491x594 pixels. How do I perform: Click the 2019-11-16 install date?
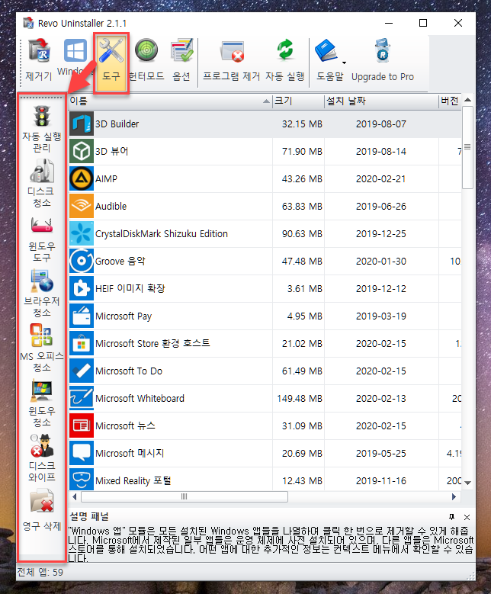tap(380, 480)
